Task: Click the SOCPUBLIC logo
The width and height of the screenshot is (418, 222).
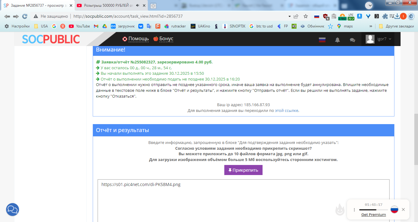Action: pos(51,39)
